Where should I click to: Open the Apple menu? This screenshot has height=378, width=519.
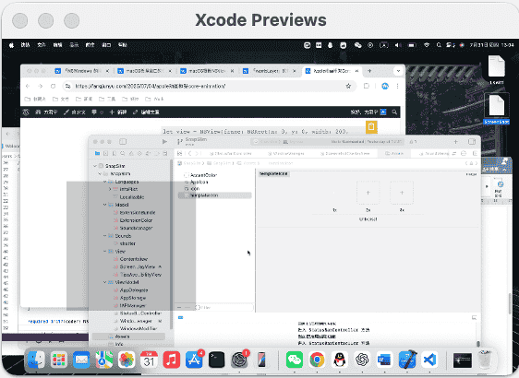pyautogui.click(x=11, y=45)
